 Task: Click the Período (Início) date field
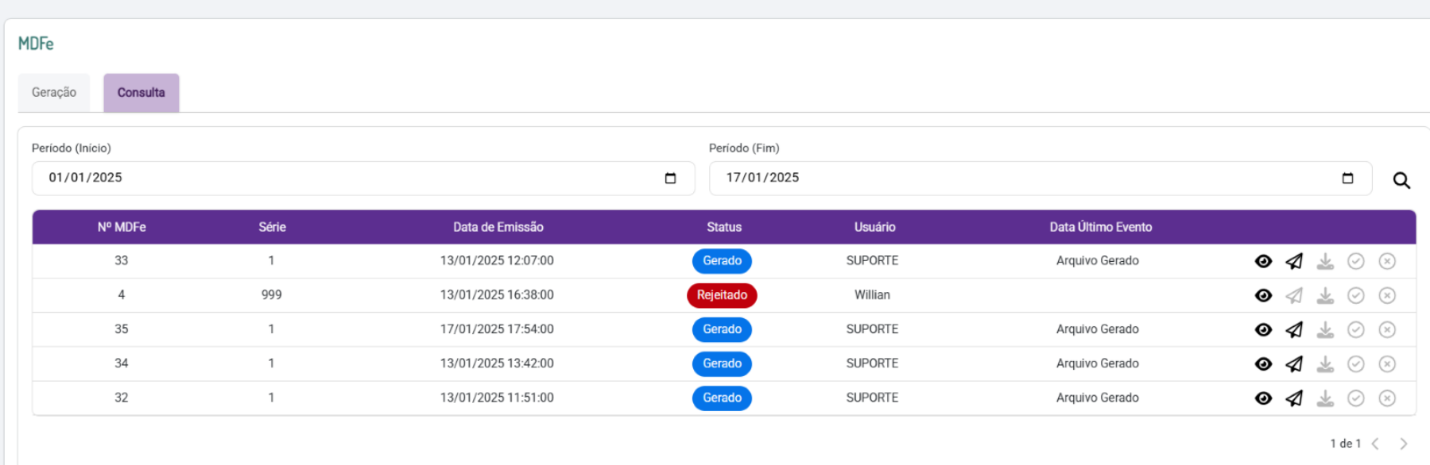point(363,178)
